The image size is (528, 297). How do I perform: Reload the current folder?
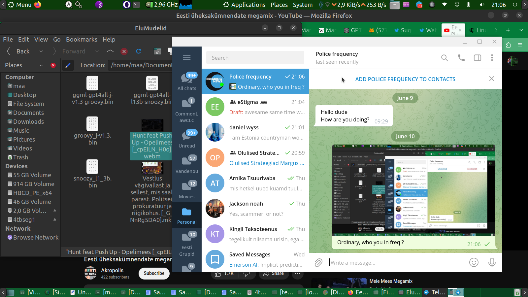139,51
